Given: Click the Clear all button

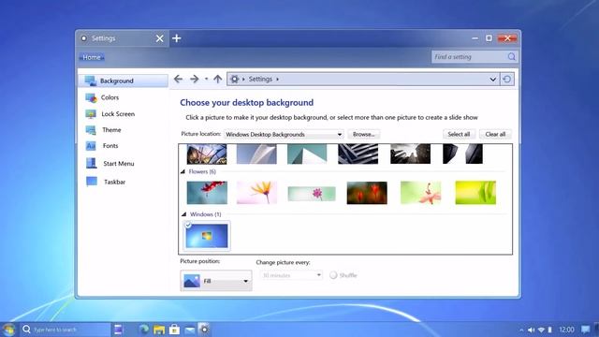Looking at the screenshot, I should tap(495, 134).
